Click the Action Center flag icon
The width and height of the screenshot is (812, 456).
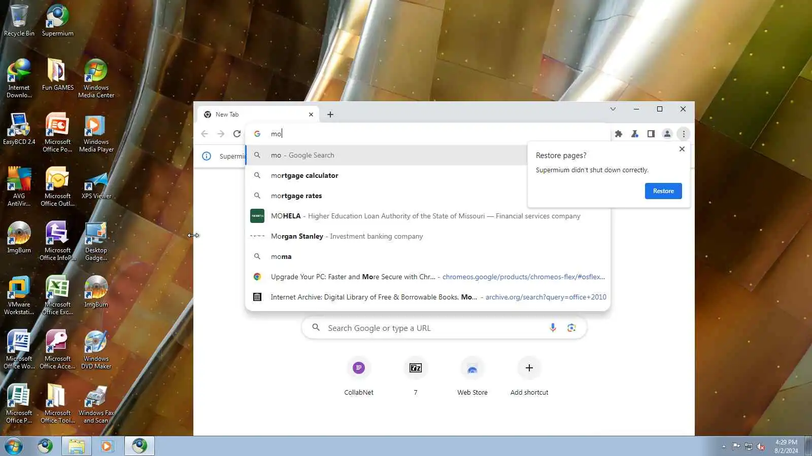tap(736, 446)
